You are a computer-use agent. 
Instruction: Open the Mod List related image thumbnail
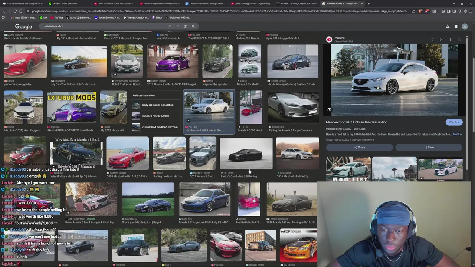[348, 169]
